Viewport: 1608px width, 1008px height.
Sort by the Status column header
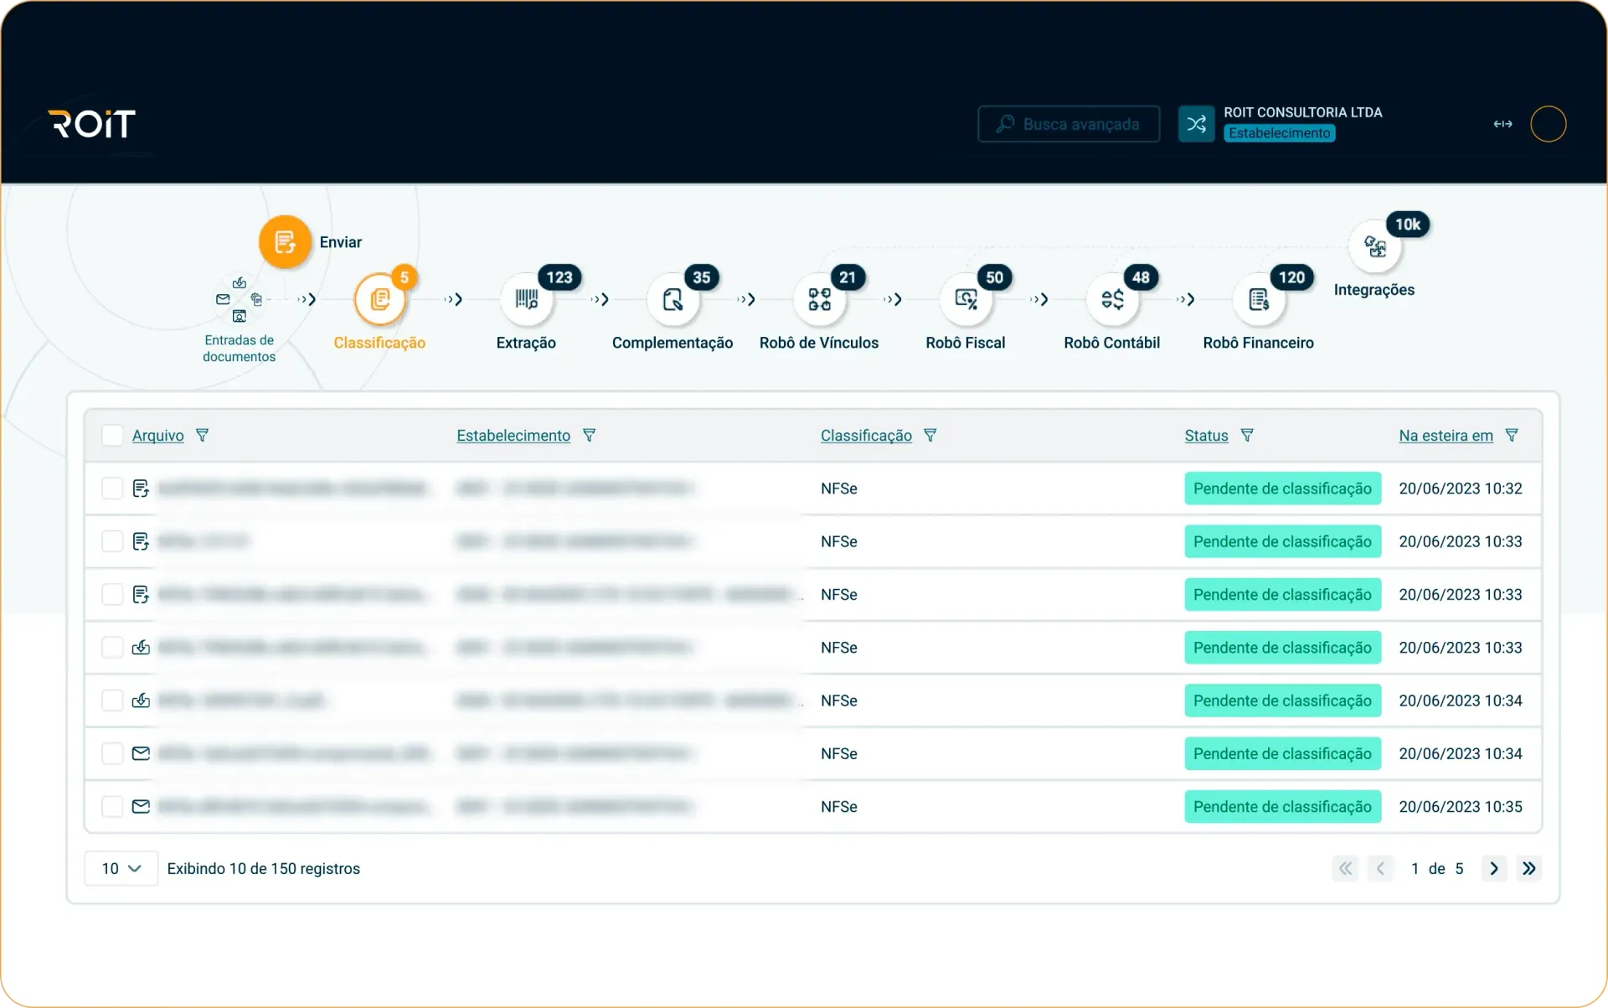1206,435
